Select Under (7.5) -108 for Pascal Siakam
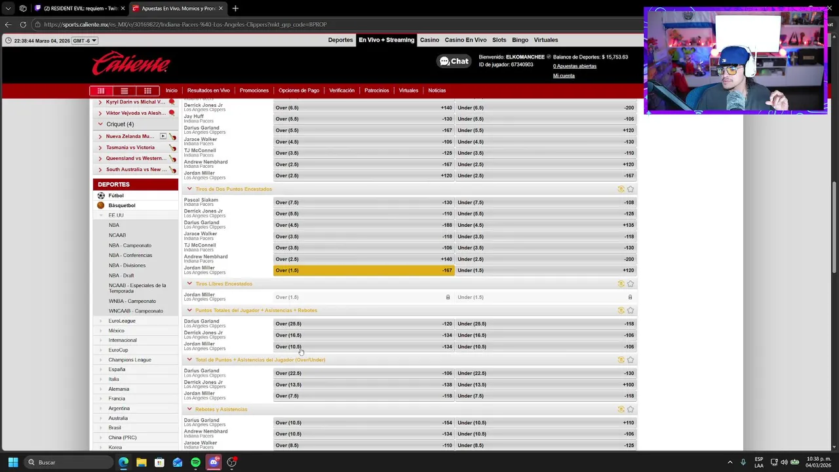 (546, 203)
